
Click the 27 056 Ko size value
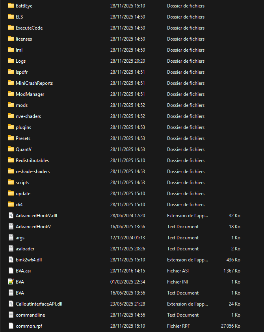click(231, 326)
